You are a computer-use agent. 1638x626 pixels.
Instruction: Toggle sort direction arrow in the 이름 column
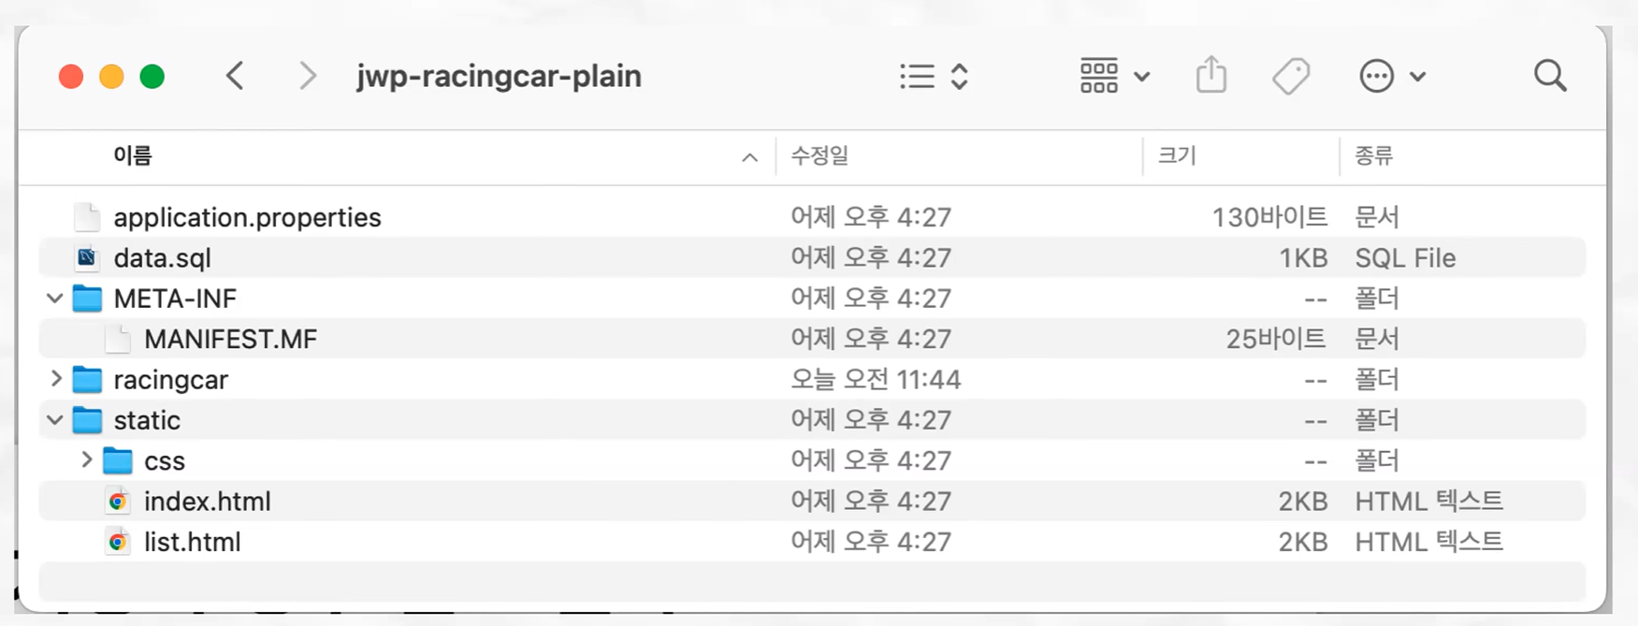pos(749,157)
